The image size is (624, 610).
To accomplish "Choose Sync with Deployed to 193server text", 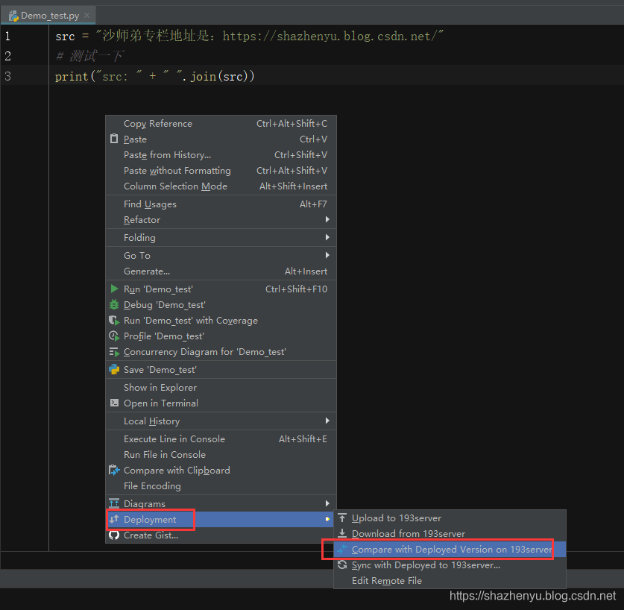I will tap(426, 565).
